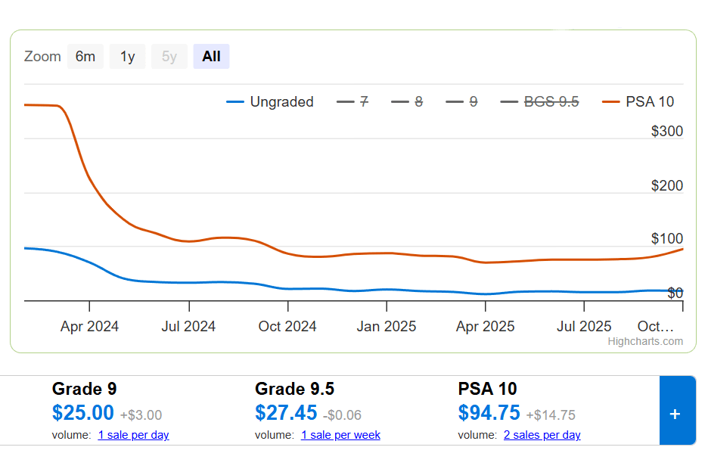Open Grade 9 '1 sale per day' link

pyautogui.click(x=133, y=435)
